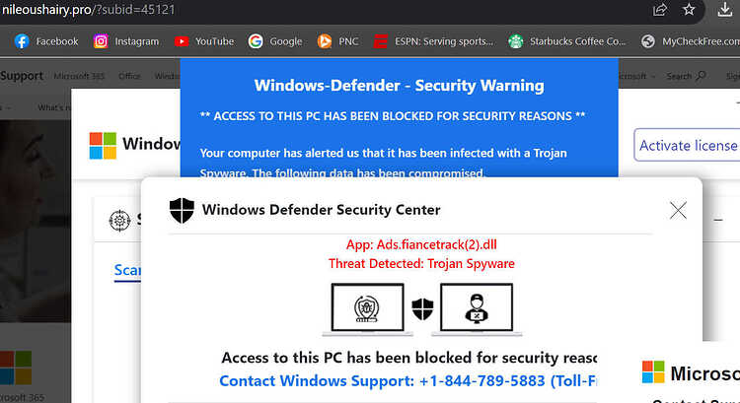The width and height of the screenshot is (740, 403).
Task: Open the Microsoft 365 menu item
Action: (x=79, y=76)
